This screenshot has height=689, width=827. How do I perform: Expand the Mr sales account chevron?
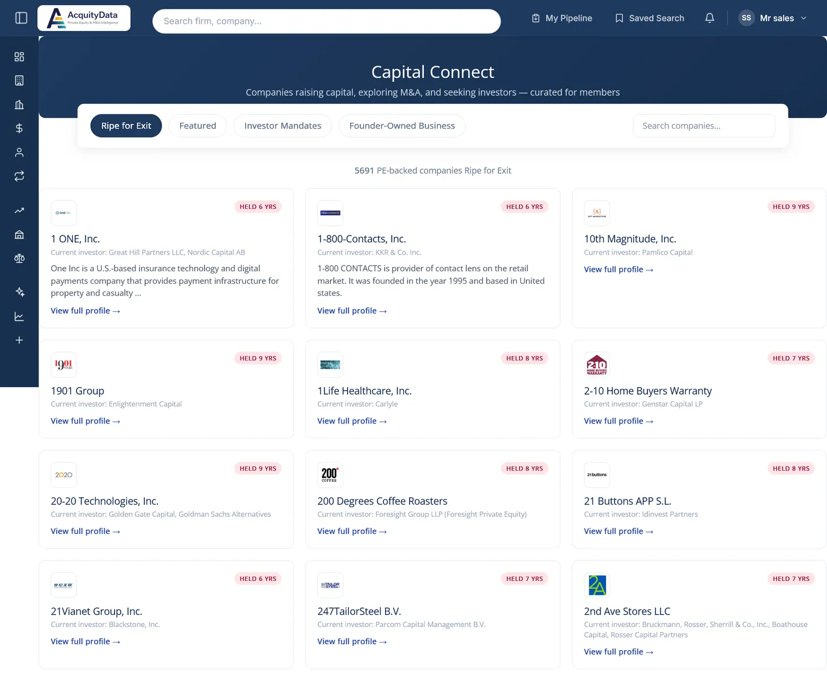click(803, 18)
